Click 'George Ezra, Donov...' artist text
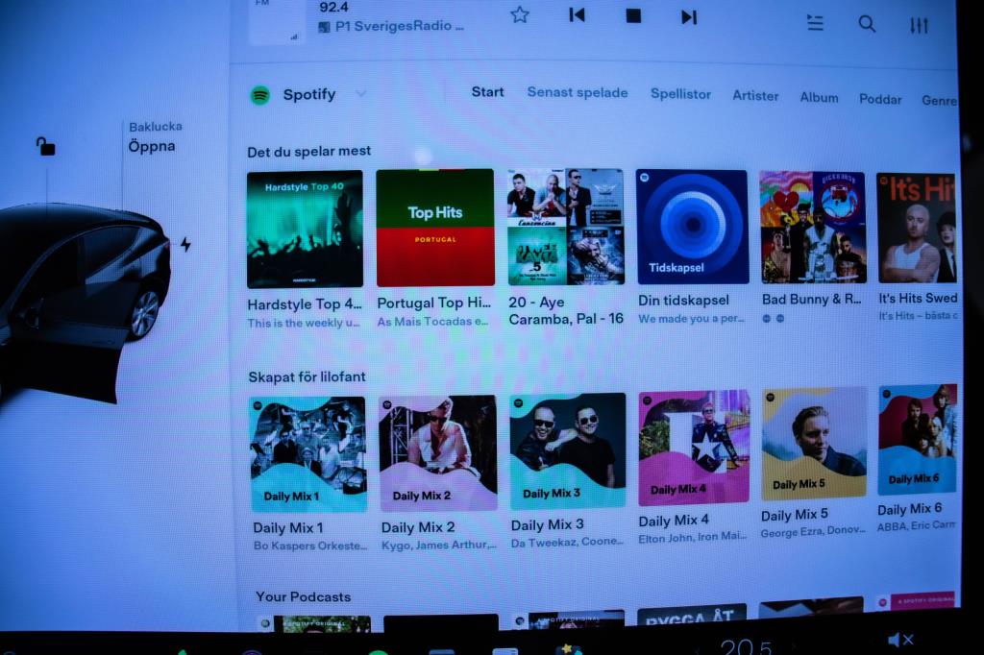 pos(813,532)
